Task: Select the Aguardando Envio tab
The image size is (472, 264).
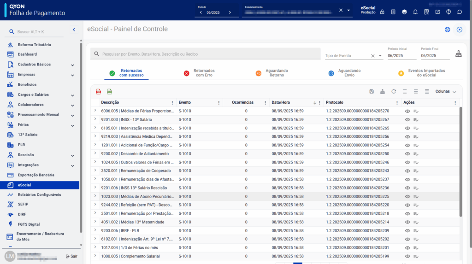Action: pyautogui.click(x=345, y=73)
